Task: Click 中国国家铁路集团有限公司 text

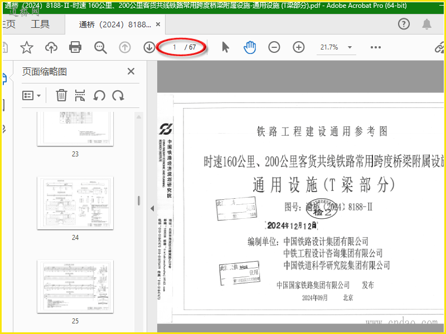Action: click(x=313, y=285)
